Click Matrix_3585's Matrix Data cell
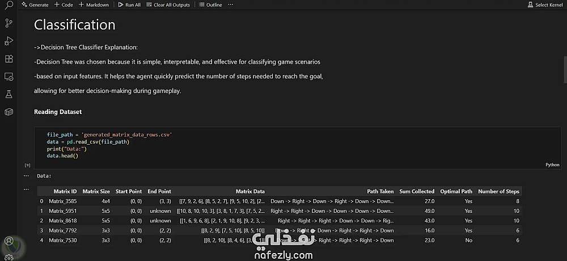This screenshot has height=261, width=567. point(222,201)
